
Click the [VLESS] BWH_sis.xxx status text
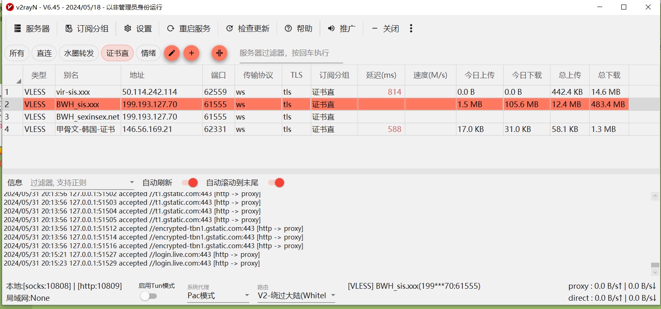click(x=414, y=286)
